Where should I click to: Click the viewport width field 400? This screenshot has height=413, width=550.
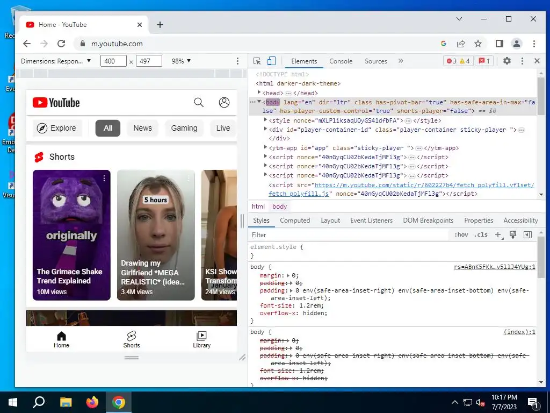pyautogui.click(x=113, y=61)
